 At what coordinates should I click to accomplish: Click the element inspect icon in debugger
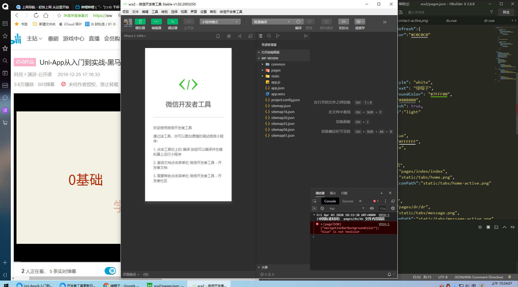click(315, 201)
